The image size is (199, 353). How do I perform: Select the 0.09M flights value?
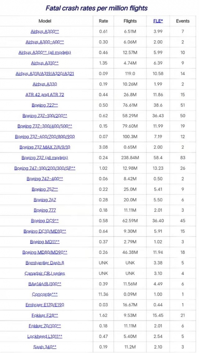[x=130, y=294]
